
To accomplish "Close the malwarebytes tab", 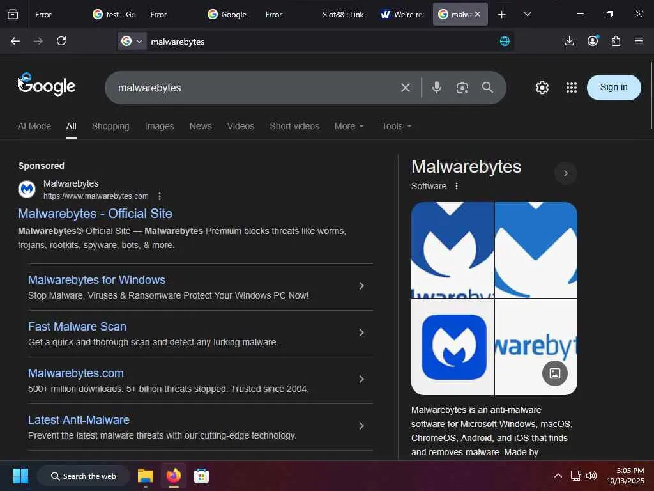I will pos(478,14).
